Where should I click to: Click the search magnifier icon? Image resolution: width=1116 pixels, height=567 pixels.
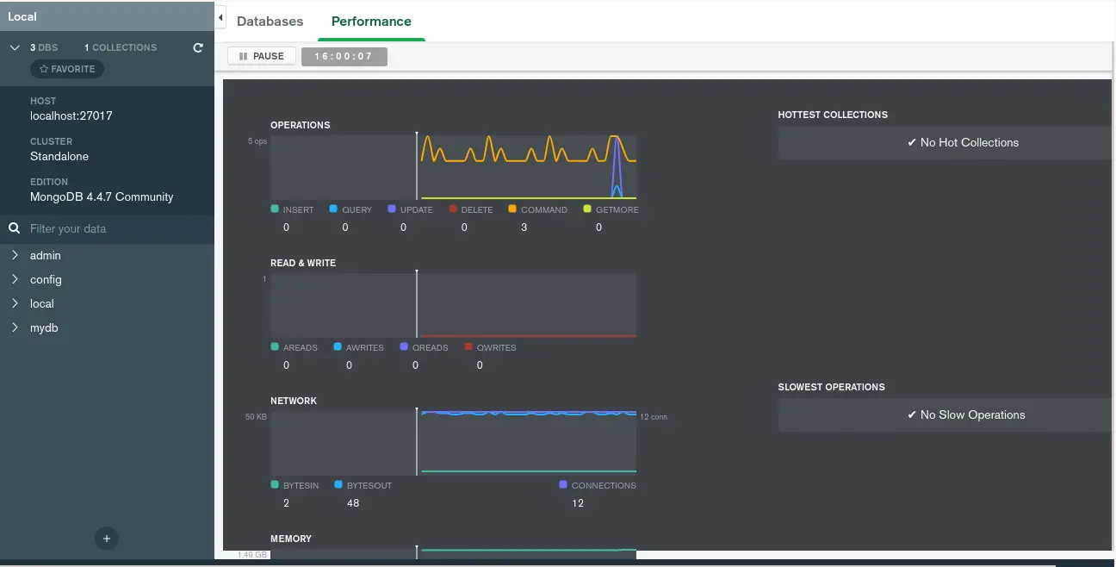click(x=14, y=228)
